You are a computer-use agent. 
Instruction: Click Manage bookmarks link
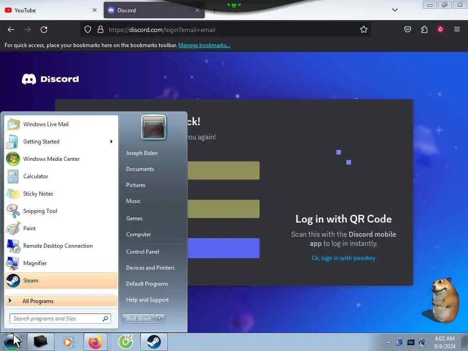click(x=204, y=45)
